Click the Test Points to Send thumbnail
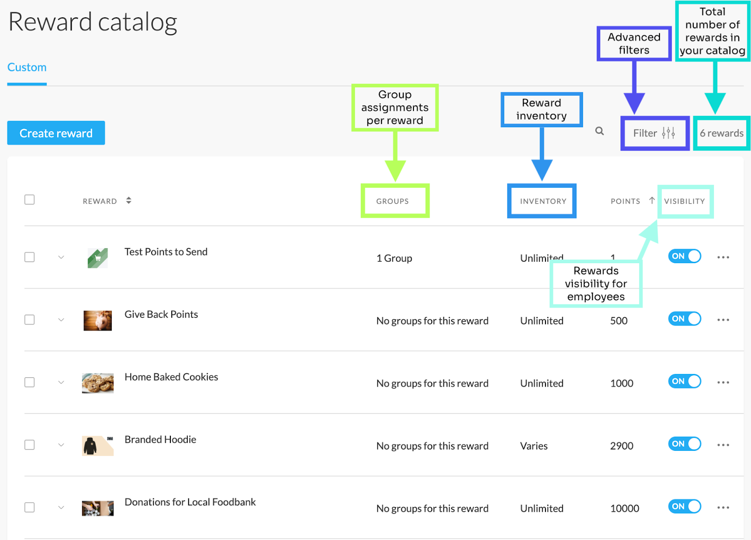This screenshot has height=540, width=751. point(98,258)
